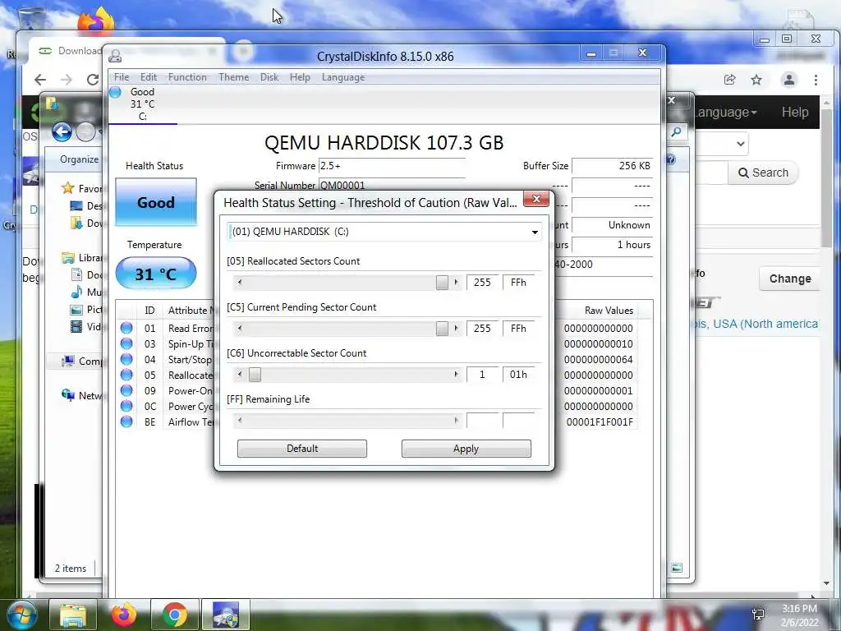The image size is (841, 631).
Task: Open File Explorer from the taskbar
Action: (73, 615)
